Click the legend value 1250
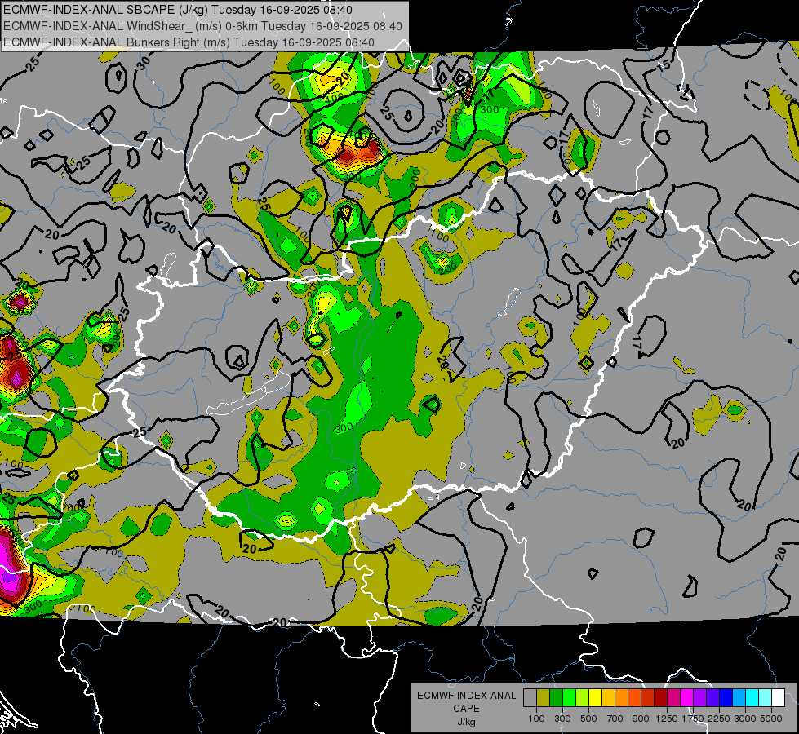The width and height of the screenshot is (799, 734). click(x=667, y=719)
